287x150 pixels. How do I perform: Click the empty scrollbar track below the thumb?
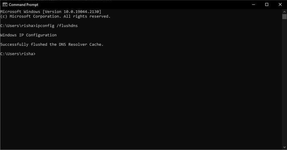284,85
